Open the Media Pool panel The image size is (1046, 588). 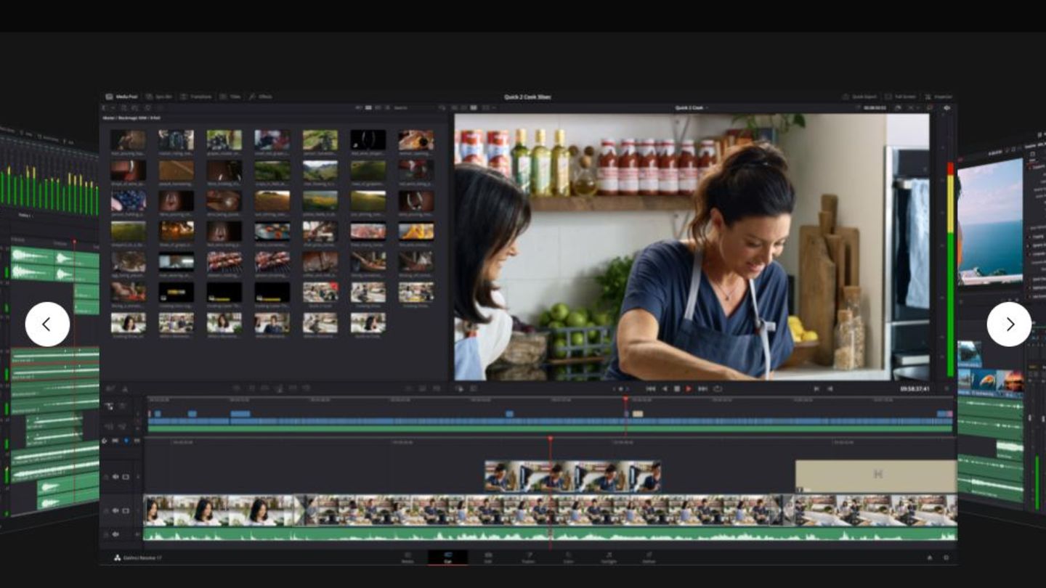click(125, 96)
